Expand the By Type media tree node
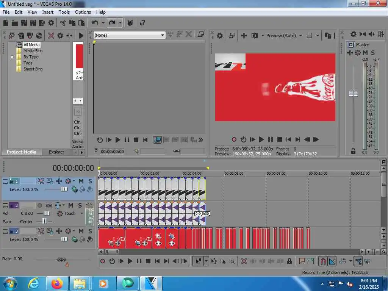Screen dimensions: 388x291 (12, 57)
